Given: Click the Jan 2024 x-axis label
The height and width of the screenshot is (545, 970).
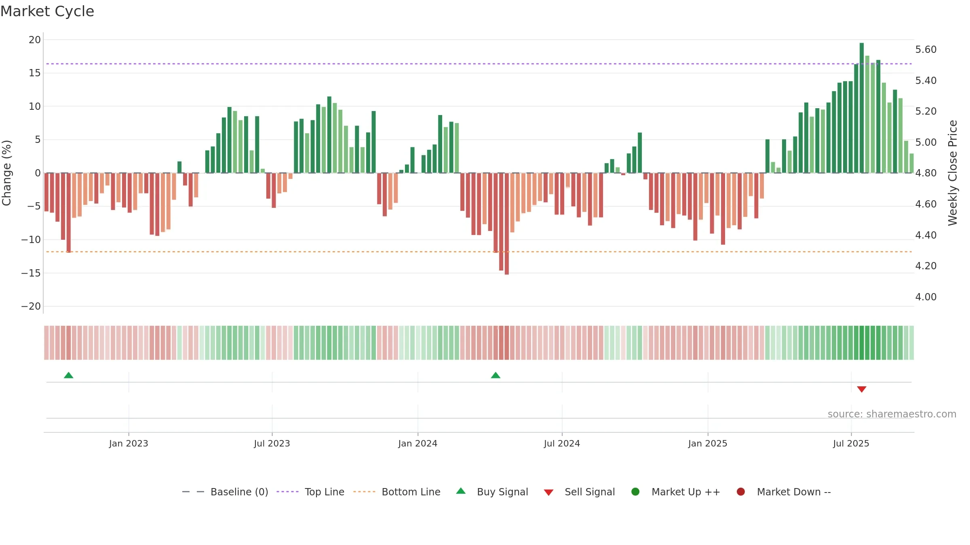Looking at the screenshot, I should (x=418, y=444).
